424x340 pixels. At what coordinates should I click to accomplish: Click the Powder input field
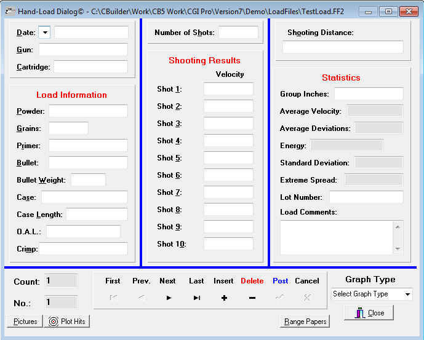tap(88, 111)
